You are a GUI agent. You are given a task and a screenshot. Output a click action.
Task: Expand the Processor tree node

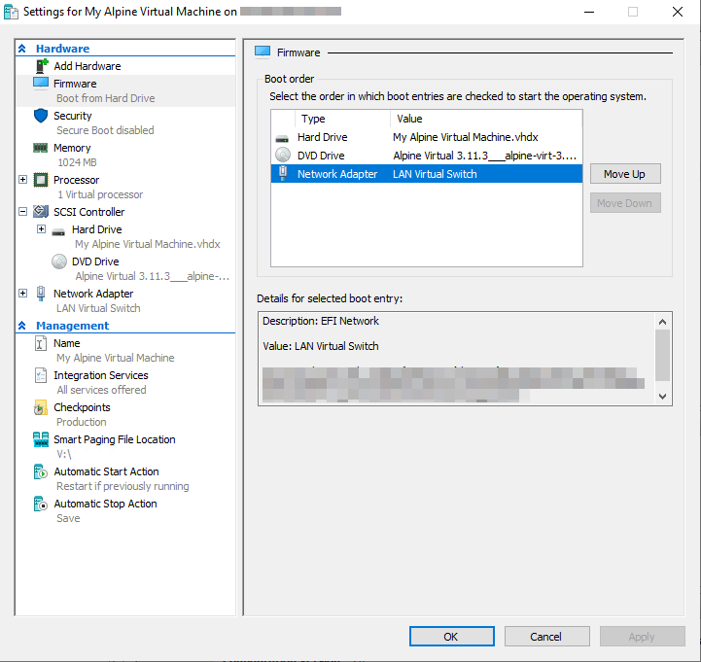pyautogui.click(x=23, y=180)
